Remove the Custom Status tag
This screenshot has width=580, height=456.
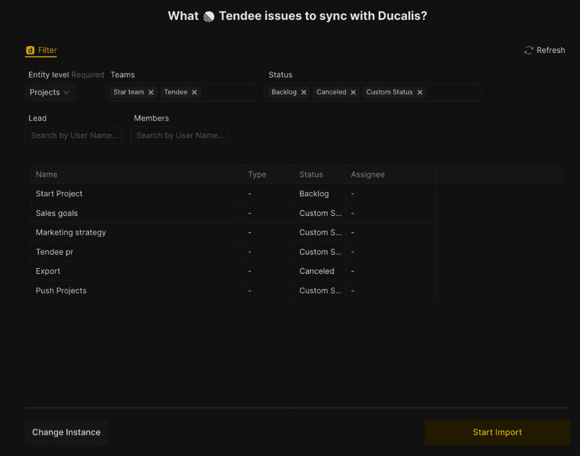(420, 92)
